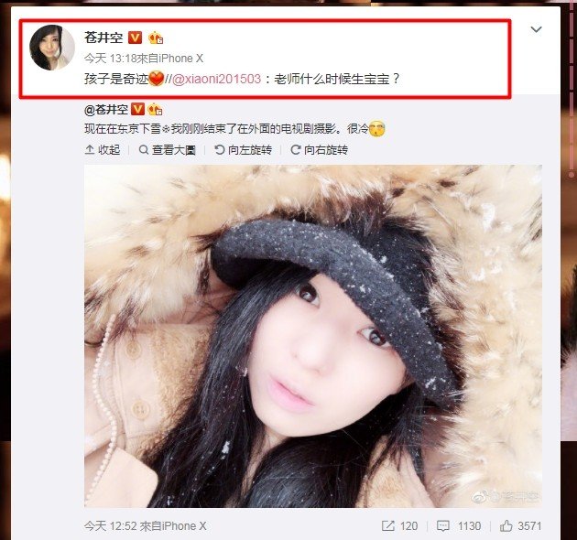Rotate image right with 向右旋转

319,150
